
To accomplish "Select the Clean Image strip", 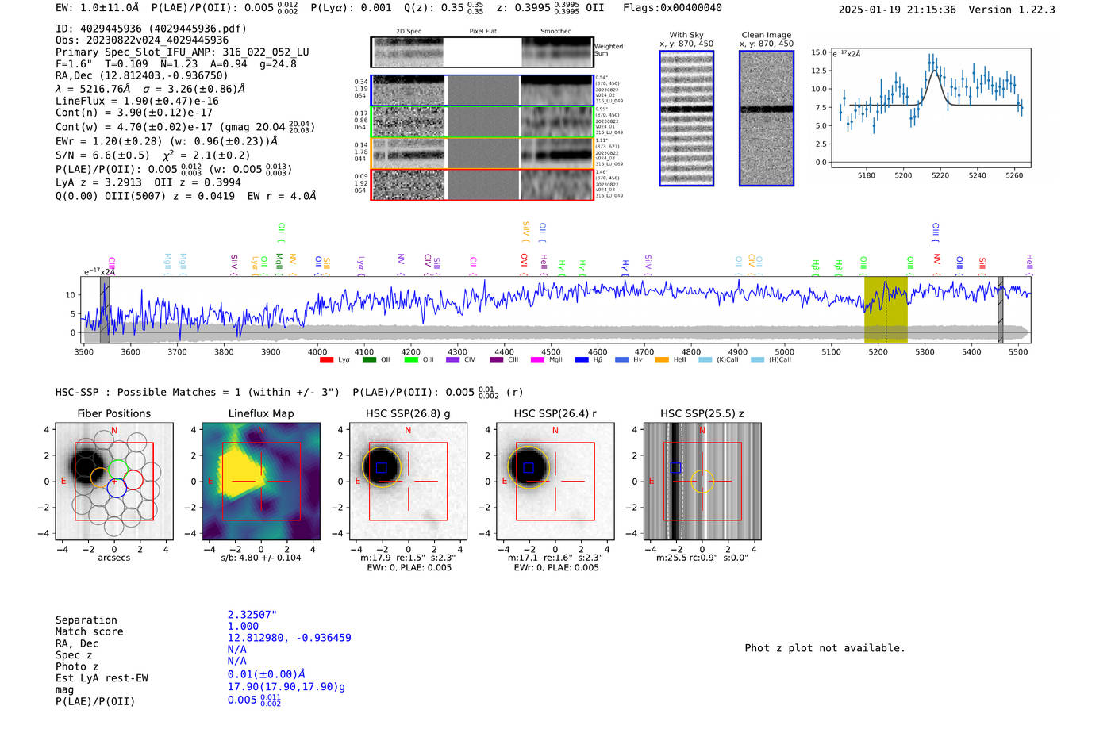I will 767,118.
